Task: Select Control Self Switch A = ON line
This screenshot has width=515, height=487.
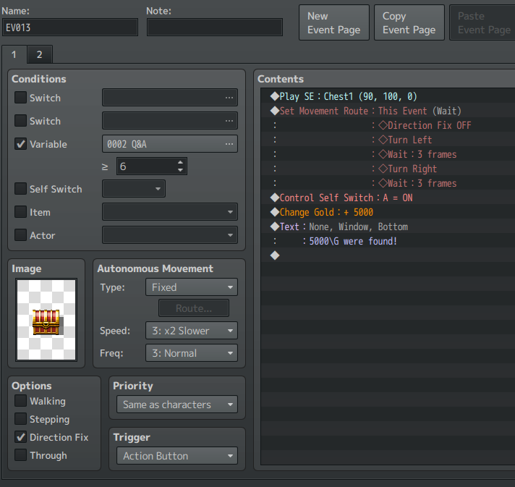Action: pyautogui.click(x=388, y=198)
